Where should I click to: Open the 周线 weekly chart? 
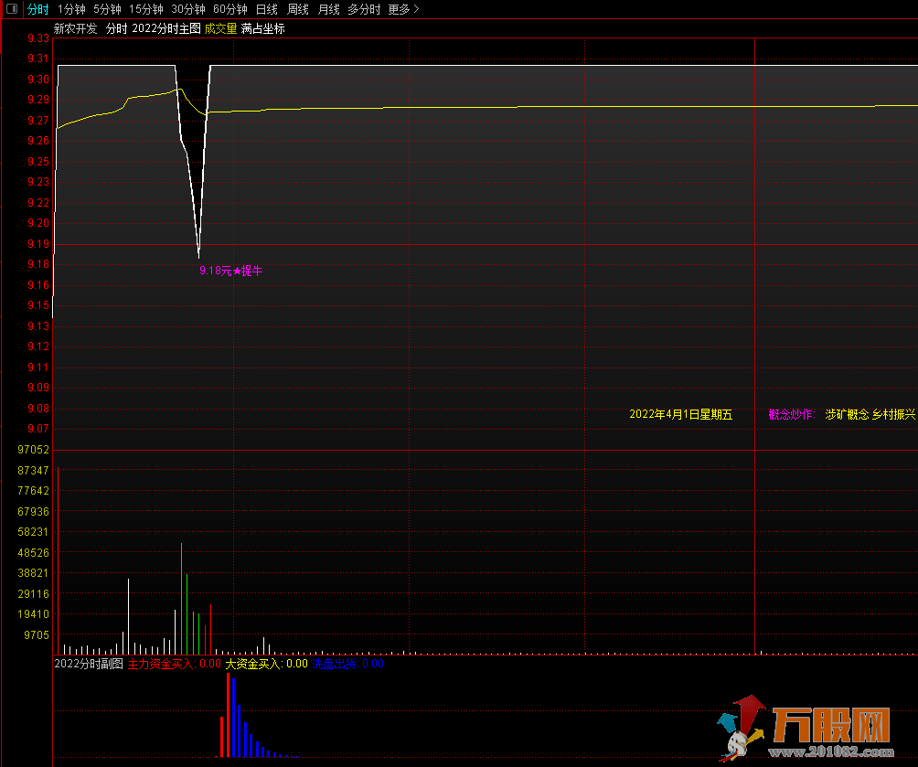pyautogui.click(x=298, y=9)
